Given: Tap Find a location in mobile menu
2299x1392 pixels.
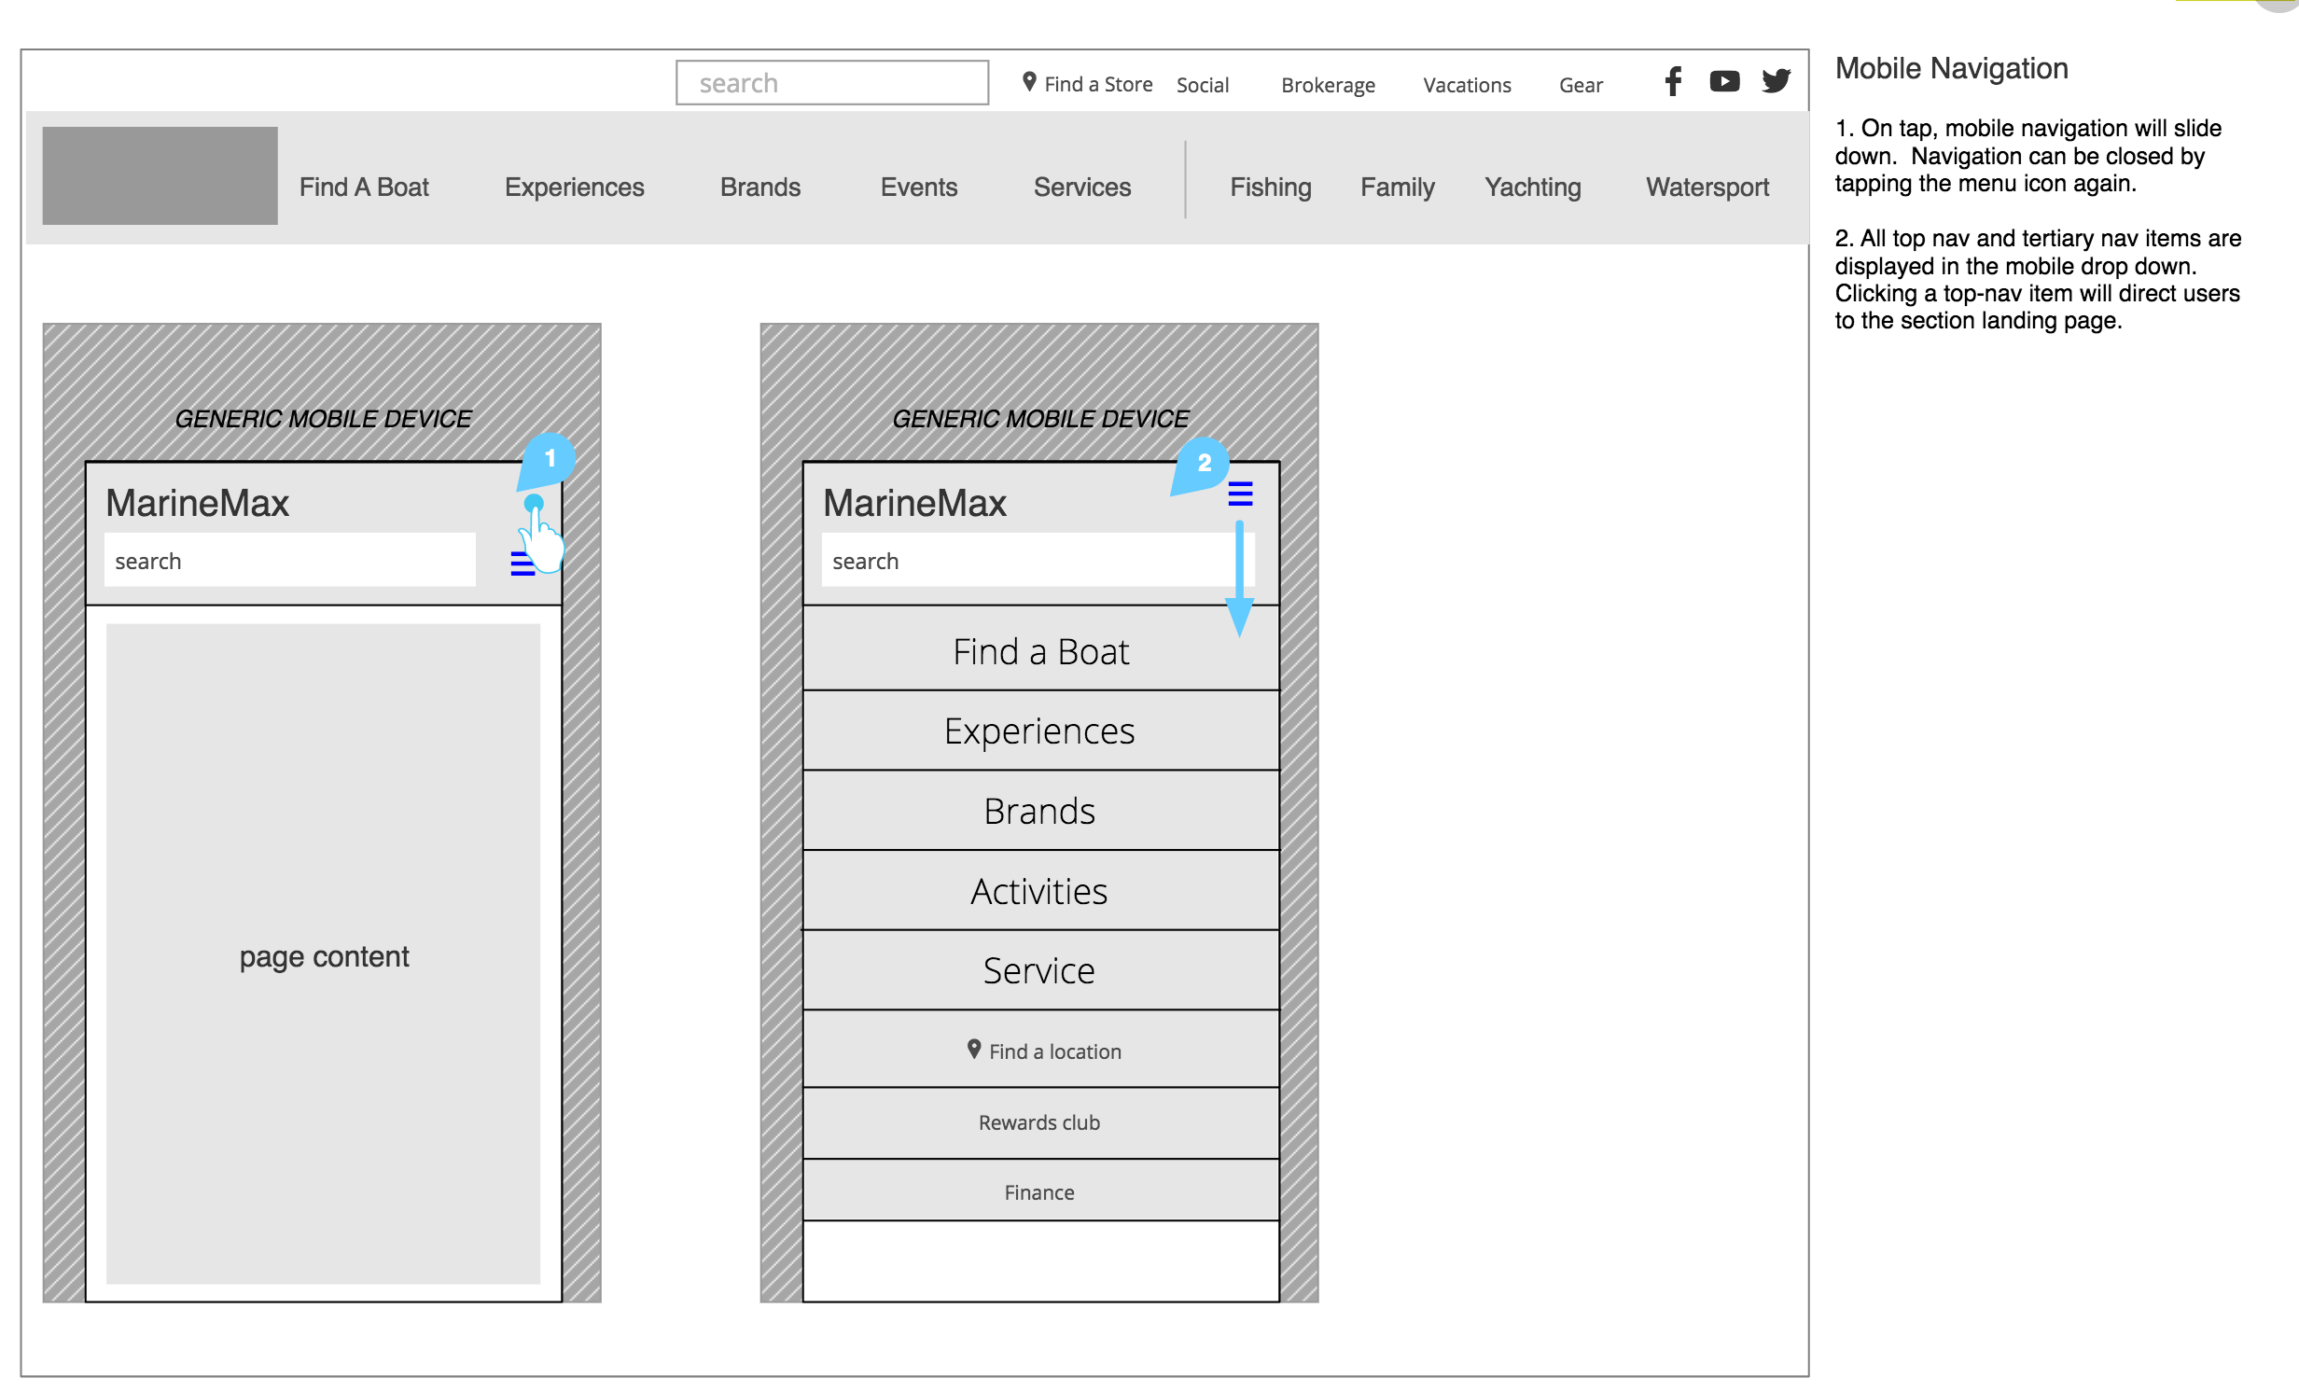Looking at the screenshot, I should coord(1045,1051).
